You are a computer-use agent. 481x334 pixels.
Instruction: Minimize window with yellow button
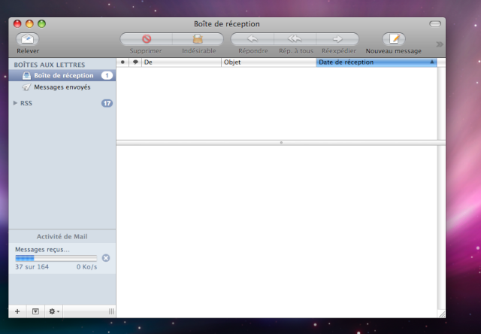[29, 23]
